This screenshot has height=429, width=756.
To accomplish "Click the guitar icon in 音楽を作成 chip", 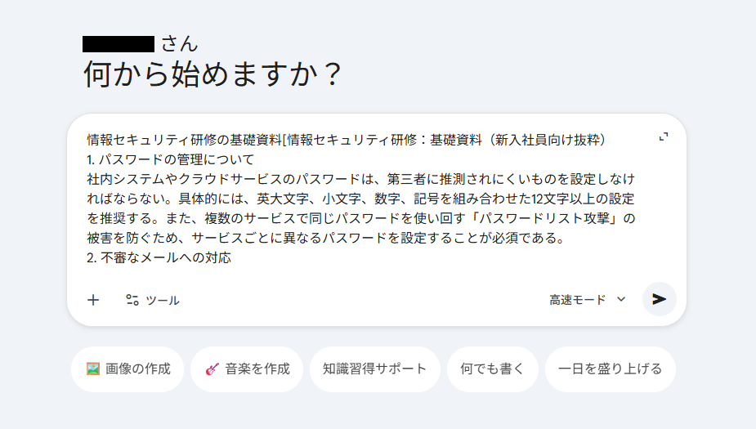I will tap(212, 369).
